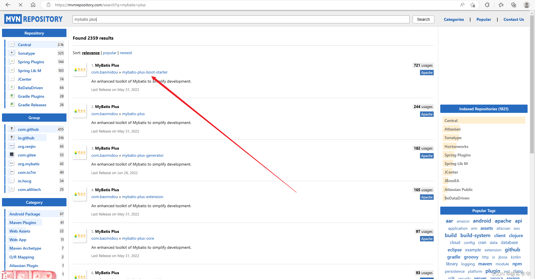Click the Sonatype repository icon in sidebar
The height and width of the screenshot is (279, 535).
[x=12, y=53]
